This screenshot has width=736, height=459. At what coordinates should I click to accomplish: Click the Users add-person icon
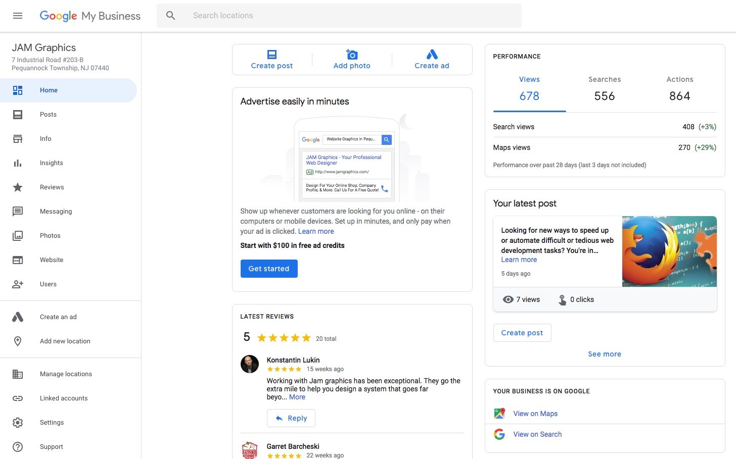pyautogui.click(x=18, y=284)
